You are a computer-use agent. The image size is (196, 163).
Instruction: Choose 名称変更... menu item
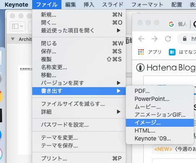(79, 67)
